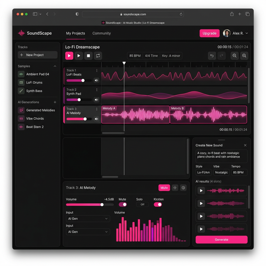Click the Upgrade button
The height and width of the screenshot is (266, 266).
coord(209,33)
